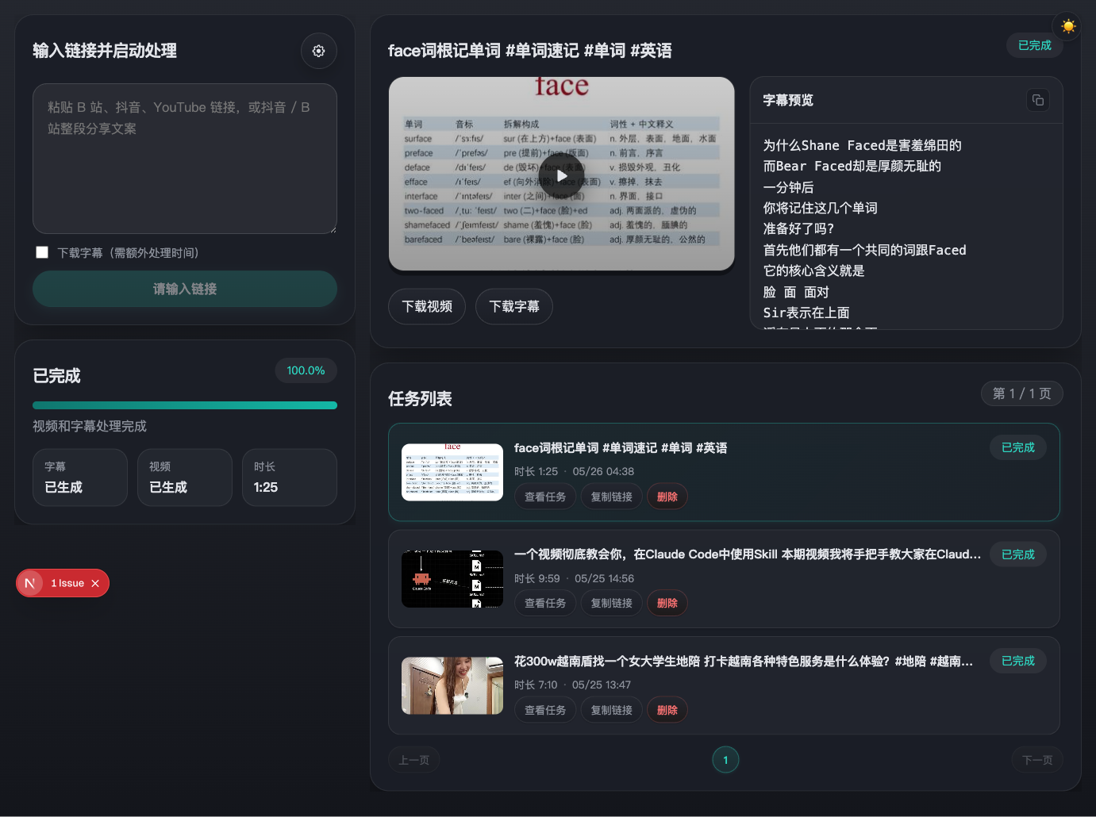Click the face词根记单词 task list title
Screen dimensions: 1096x817
[621, 448]
